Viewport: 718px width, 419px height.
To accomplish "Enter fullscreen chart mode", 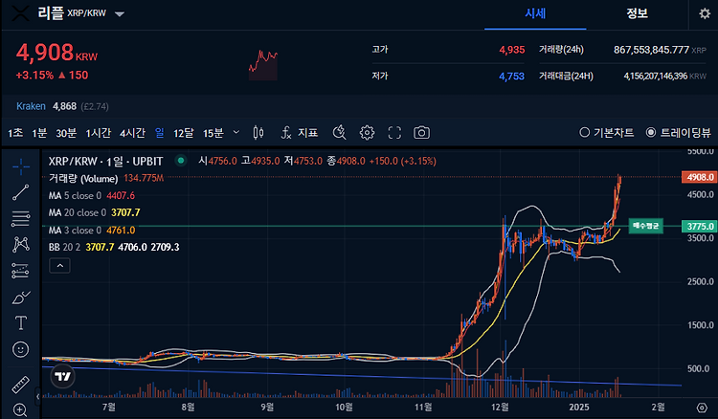I will tap(394, 133).
